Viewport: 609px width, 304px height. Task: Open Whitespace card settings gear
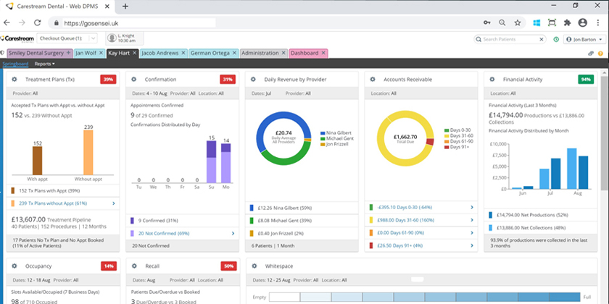click(x=254, y=266)
